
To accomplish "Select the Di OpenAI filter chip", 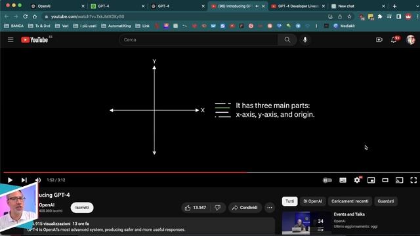I will tap(312, 201).
